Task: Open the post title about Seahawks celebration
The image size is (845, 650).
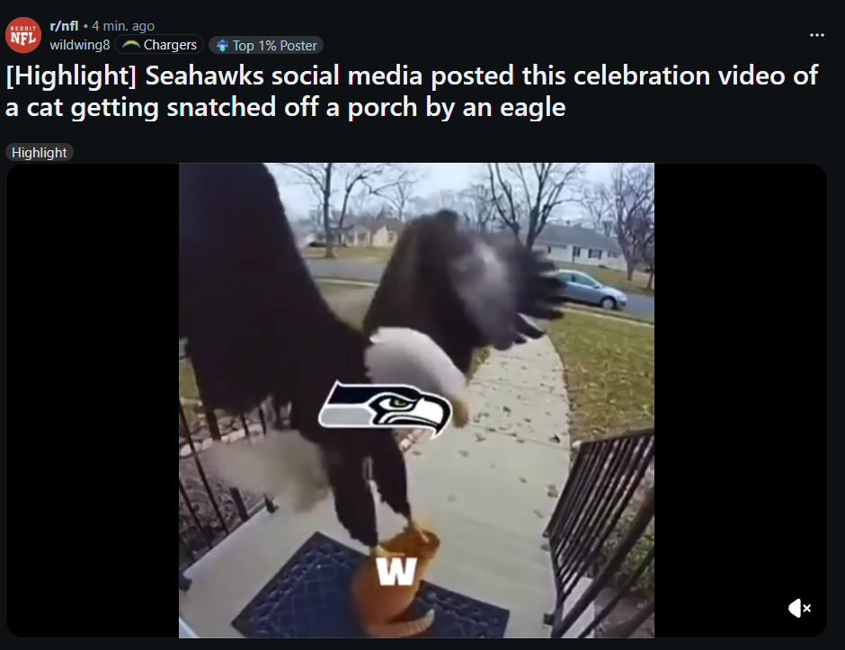Action: (x=412, y=91)
